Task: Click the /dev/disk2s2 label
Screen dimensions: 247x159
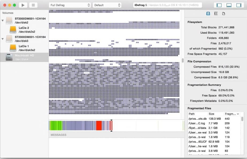Action: (x=27, y=32)
